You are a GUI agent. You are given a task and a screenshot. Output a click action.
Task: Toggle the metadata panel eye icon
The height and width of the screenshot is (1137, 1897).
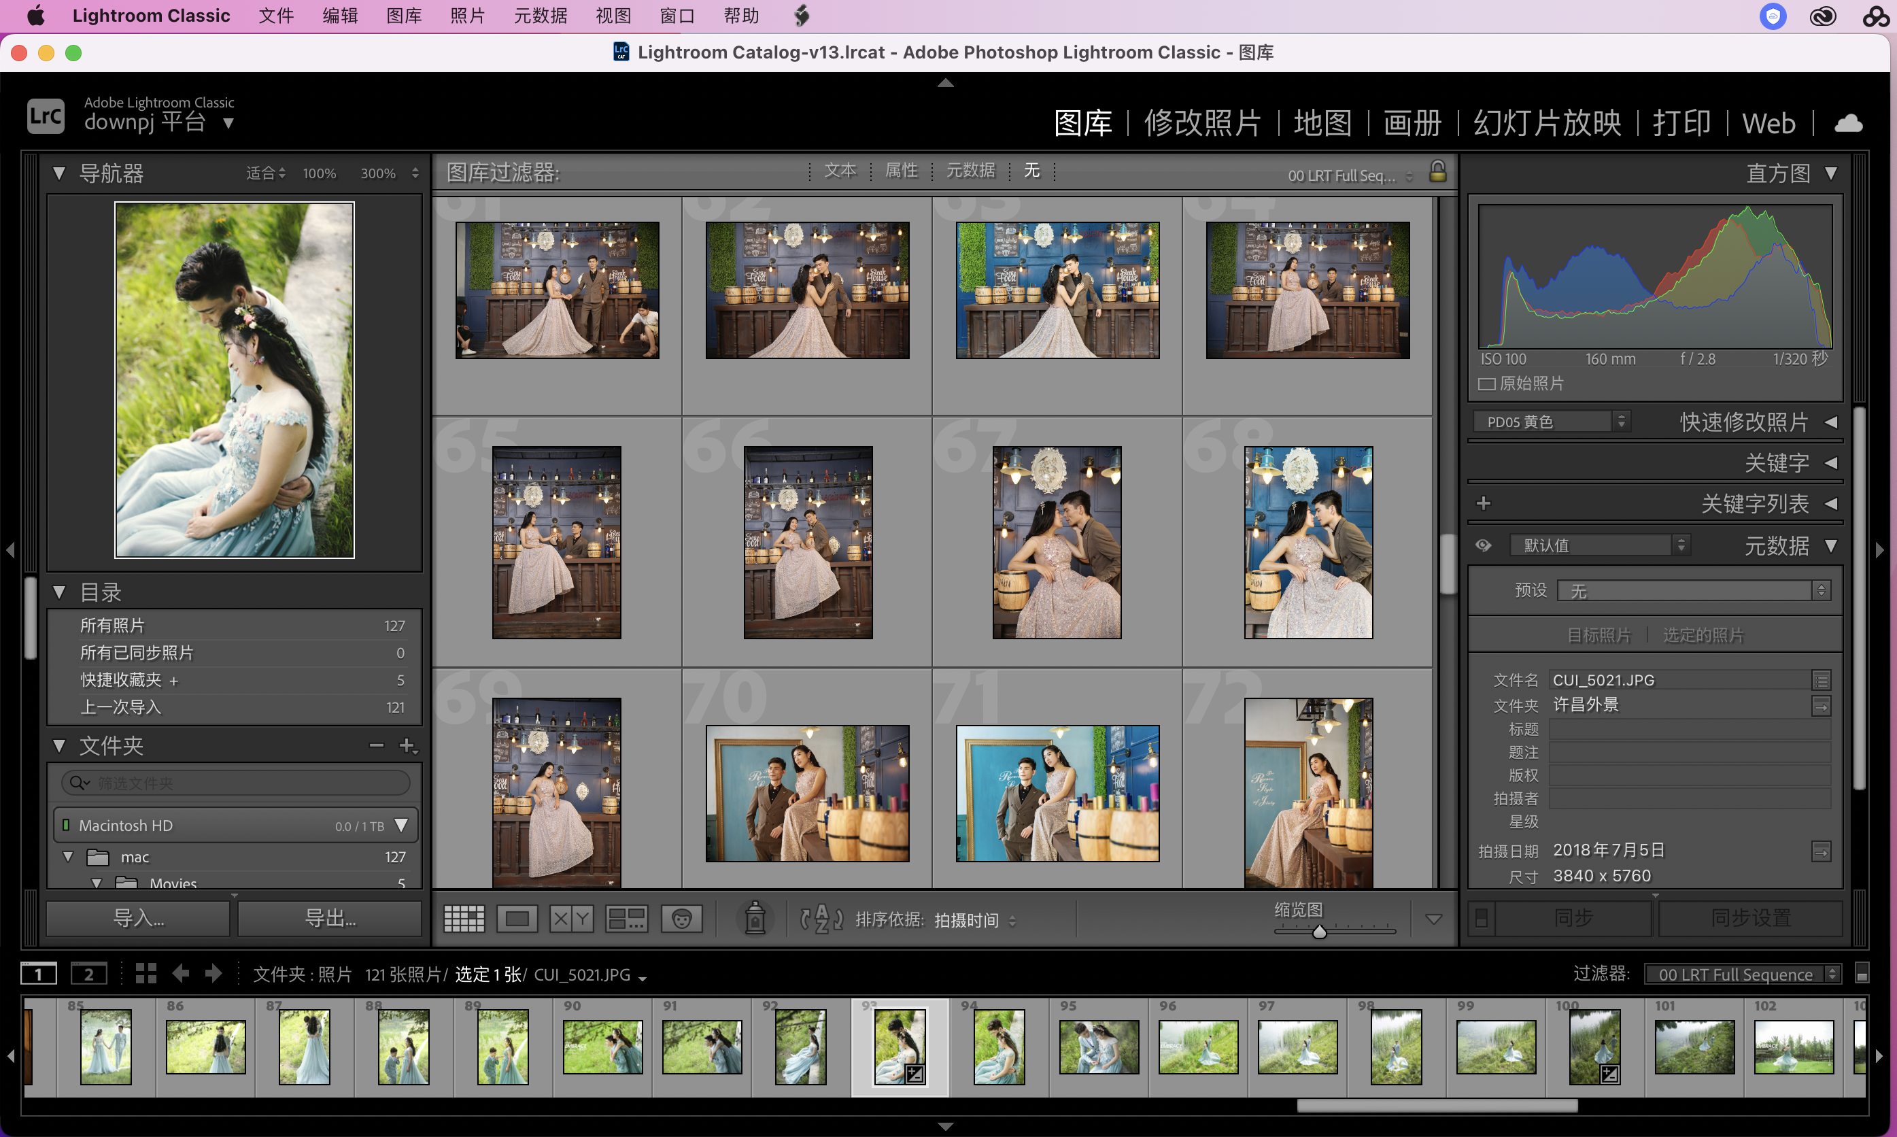tap(1484, 545)
